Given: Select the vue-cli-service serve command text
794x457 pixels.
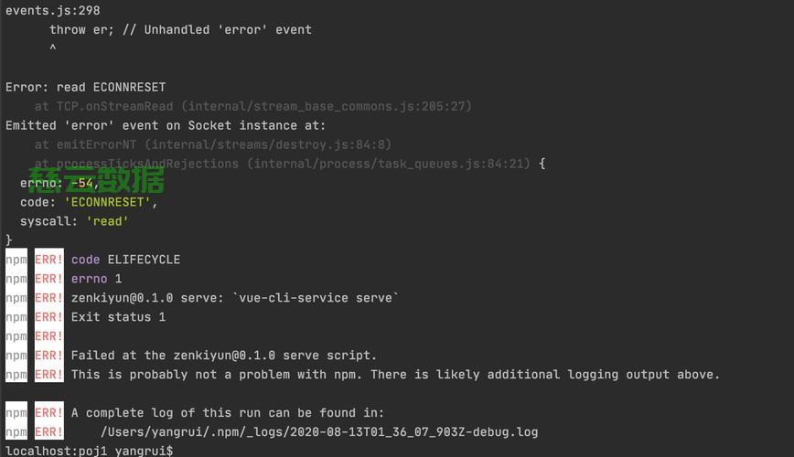Looking at the screenshot, I should point(316,298).
